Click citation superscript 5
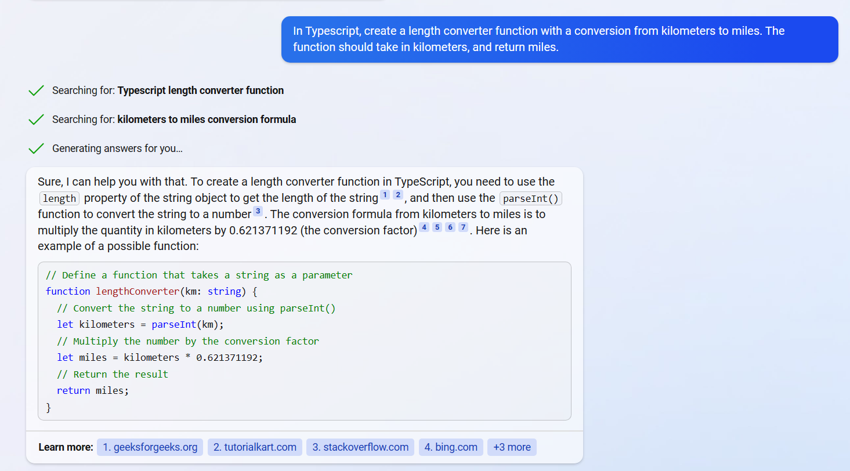The width and height of the screenshot is (850, 471). tap(437, 227)
